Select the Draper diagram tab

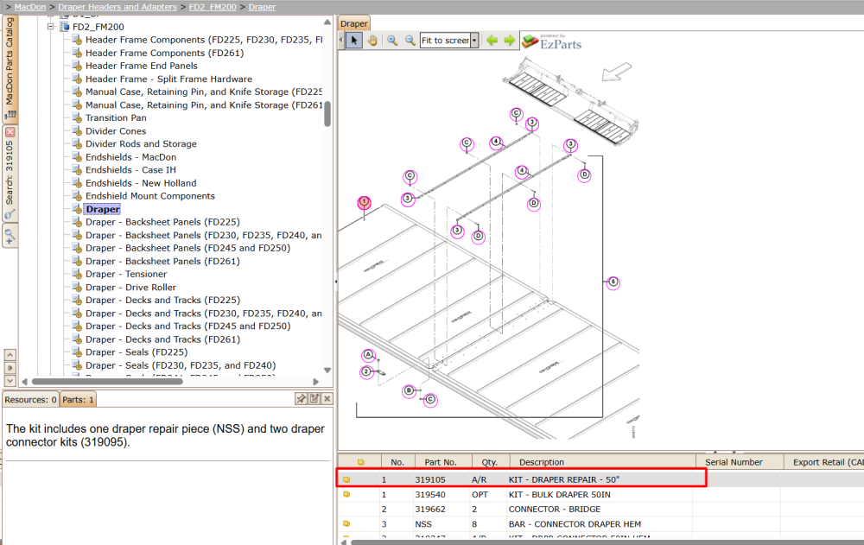353,23
